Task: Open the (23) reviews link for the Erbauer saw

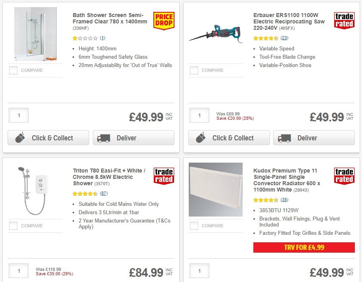Action: [x=284, y=39]
